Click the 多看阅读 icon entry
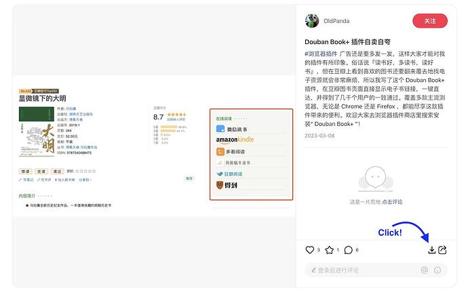 231,152
